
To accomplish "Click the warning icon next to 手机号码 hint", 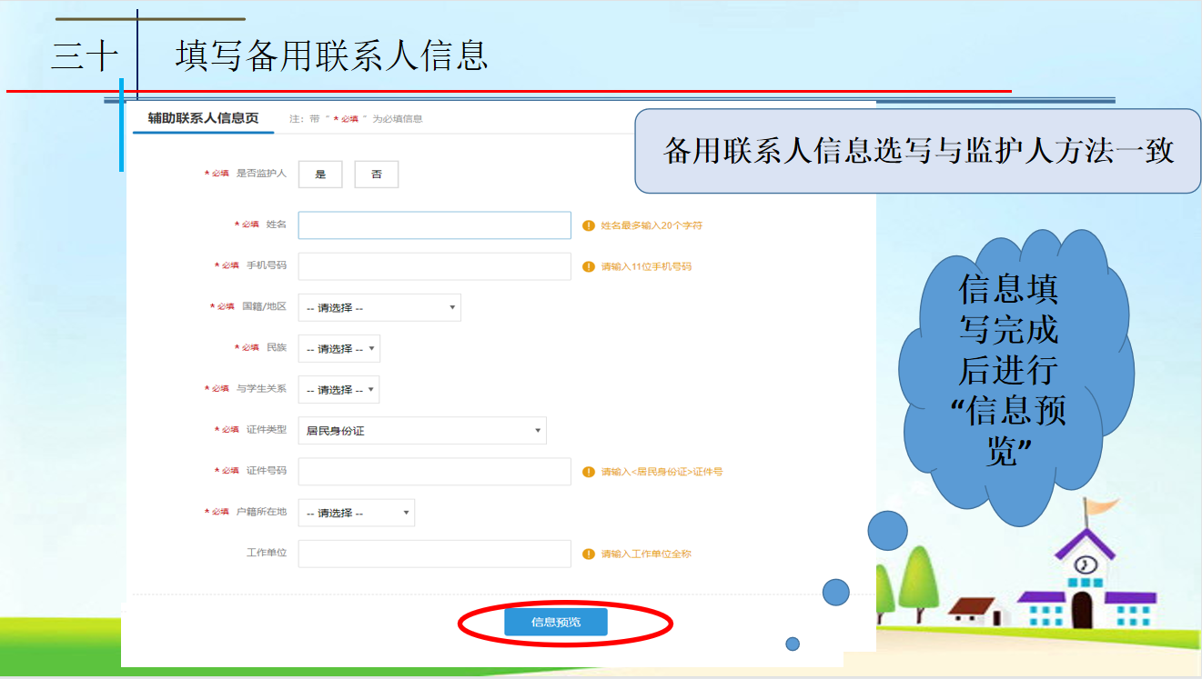I will (x=589, y=267).
